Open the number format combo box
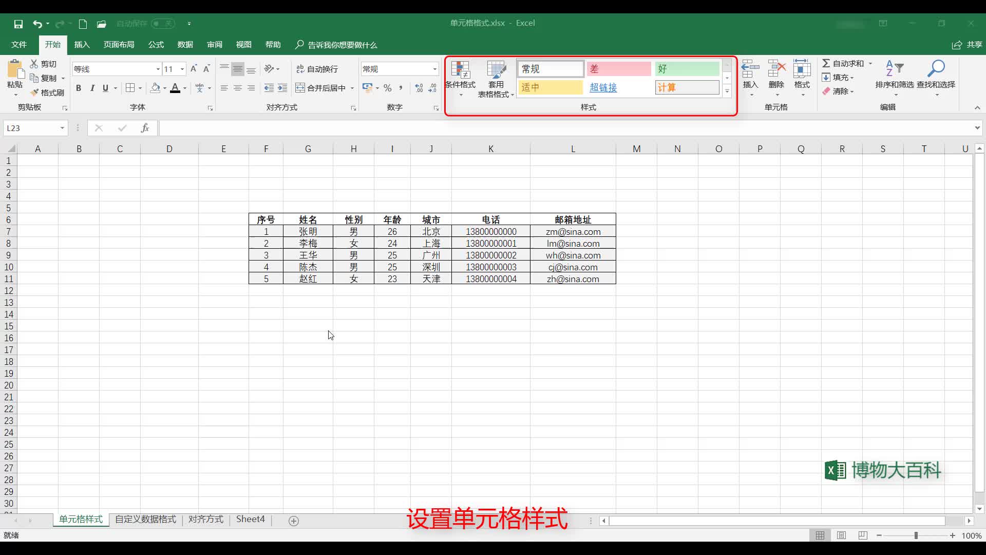 pos(434,69)
